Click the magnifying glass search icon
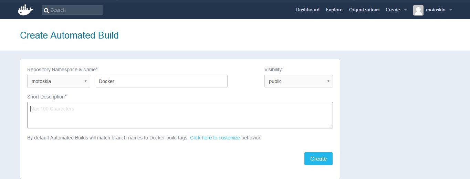470x179 pixels. (x=46, y=10)
